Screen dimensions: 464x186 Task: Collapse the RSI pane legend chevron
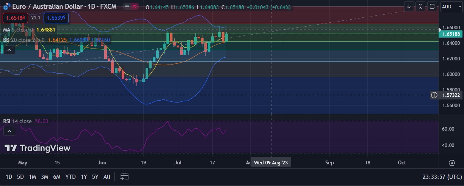[x=9, y=131]
